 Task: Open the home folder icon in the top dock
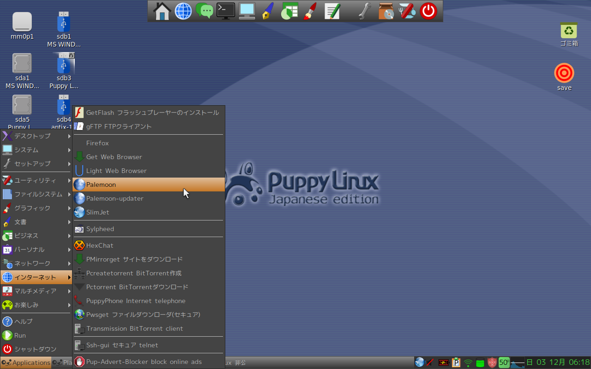[x=162, y=11]
